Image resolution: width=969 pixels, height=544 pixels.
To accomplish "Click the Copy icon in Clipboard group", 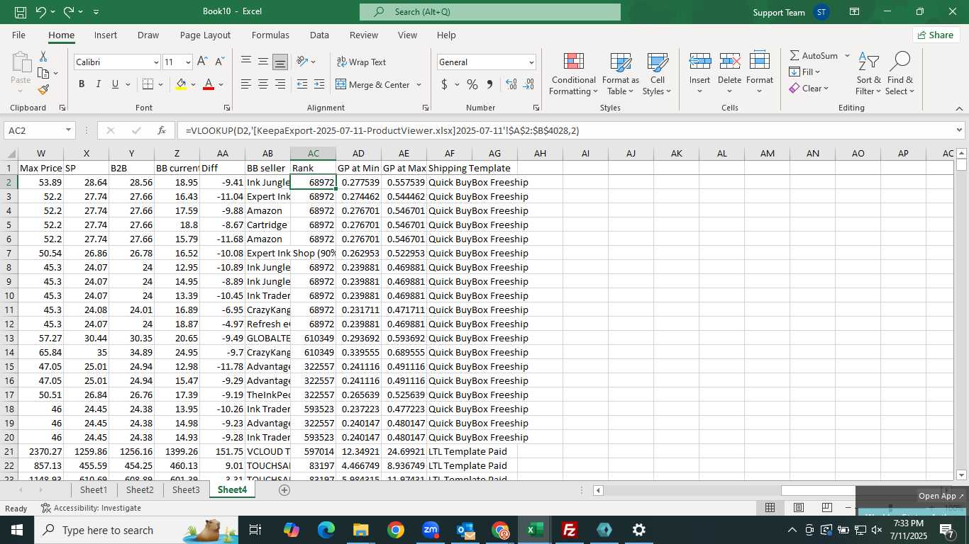I will (x=43, y=73).
